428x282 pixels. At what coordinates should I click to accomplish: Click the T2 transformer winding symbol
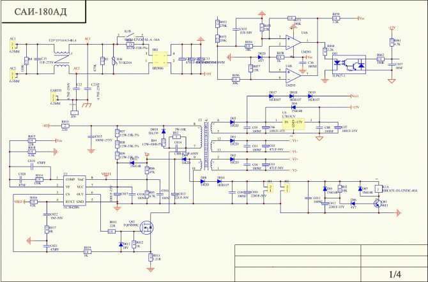click(x=202, y=147)
